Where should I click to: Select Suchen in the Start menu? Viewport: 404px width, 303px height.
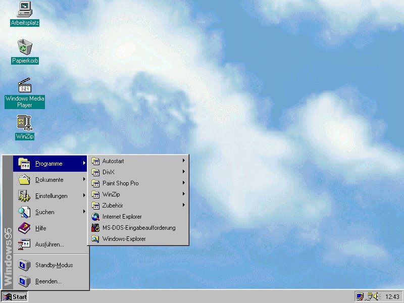pyautogui.click(x=44, y=212)
